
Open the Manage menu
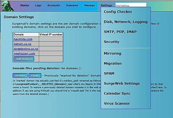pos(89,5)
